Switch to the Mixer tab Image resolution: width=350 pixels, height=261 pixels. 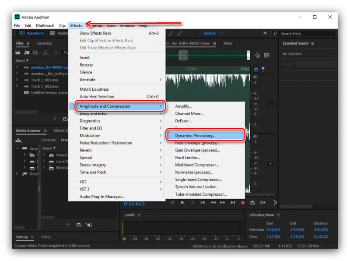click(228, 43)
